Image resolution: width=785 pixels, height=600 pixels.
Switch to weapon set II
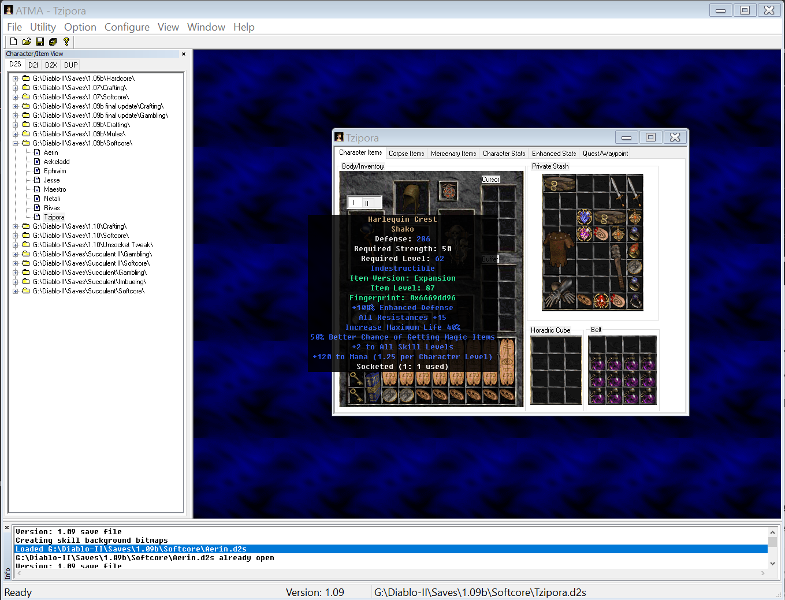367,203
